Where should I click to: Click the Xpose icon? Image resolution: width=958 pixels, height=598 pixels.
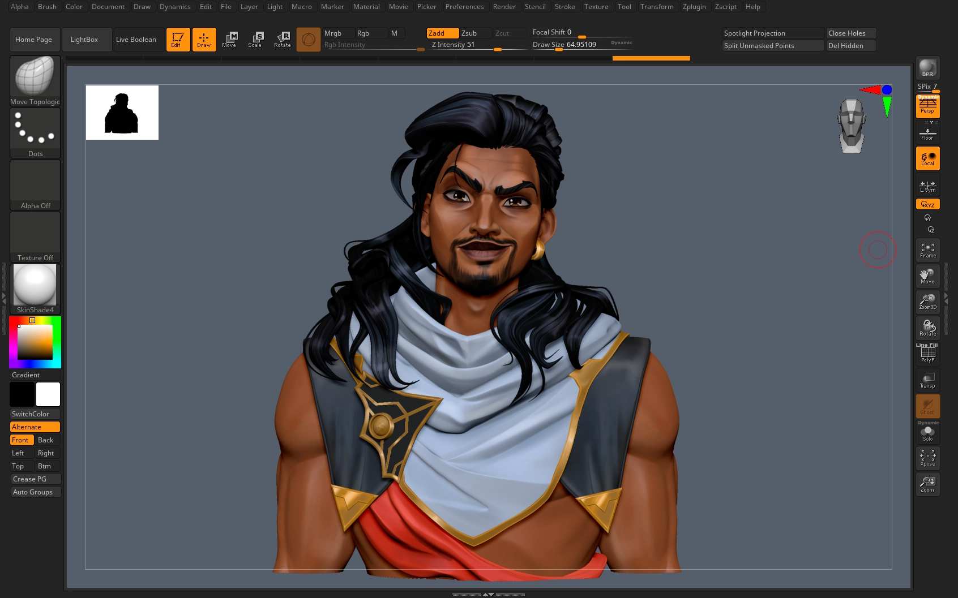(x=927, y=458)
